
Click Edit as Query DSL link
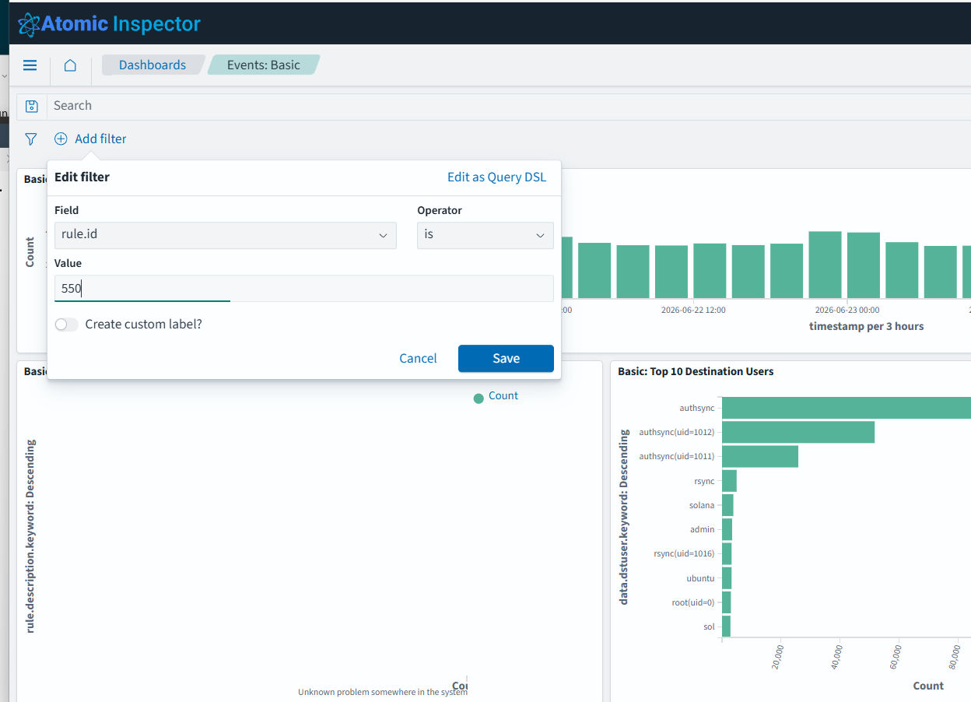click(496, 177)
